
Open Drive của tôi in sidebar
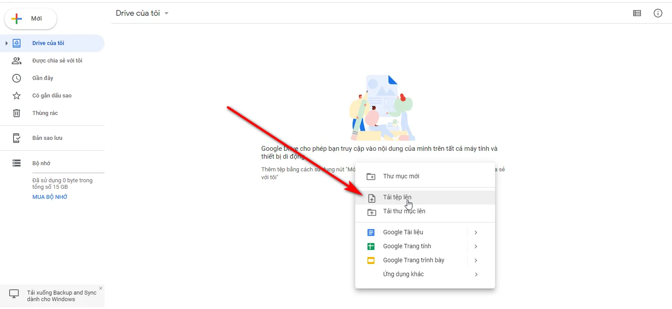[x=52, y=43]
